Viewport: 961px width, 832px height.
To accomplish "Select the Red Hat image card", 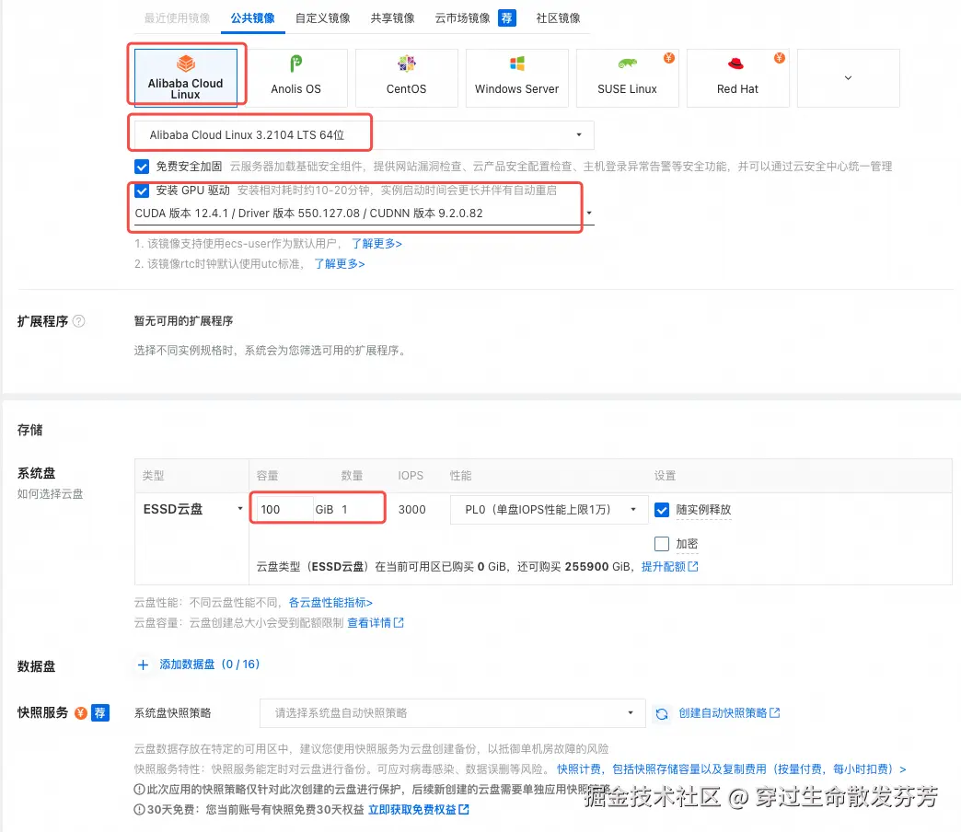I will coord(737,78).
